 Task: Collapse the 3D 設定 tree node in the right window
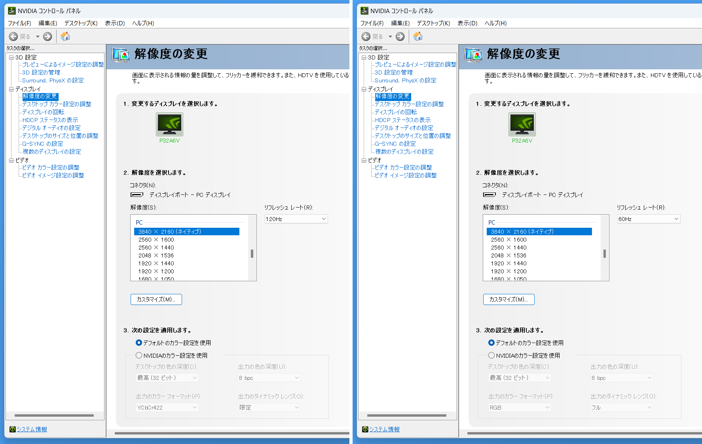click(x=364, y=57)
